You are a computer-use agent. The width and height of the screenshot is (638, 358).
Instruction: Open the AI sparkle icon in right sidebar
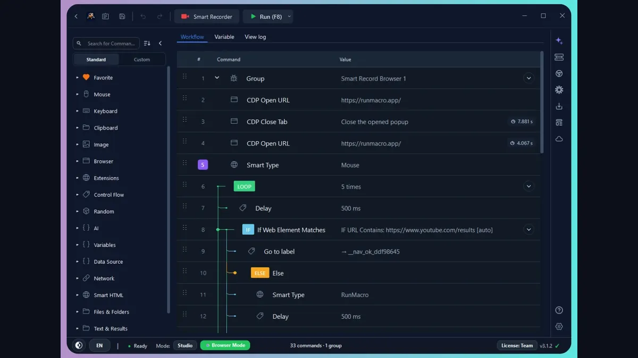[x=559, y=41]
